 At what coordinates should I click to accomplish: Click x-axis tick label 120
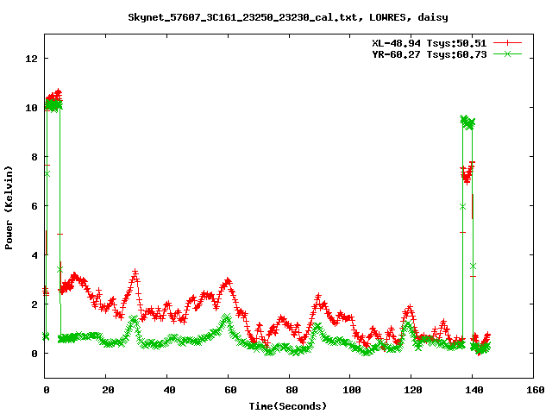click(413, 390)
